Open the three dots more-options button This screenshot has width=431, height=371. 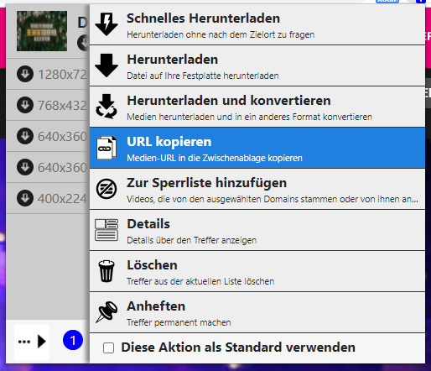24,342
